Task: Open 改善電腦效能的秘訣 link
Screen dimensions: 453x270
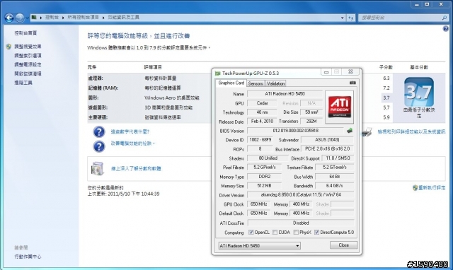Action: click(132, 143)
